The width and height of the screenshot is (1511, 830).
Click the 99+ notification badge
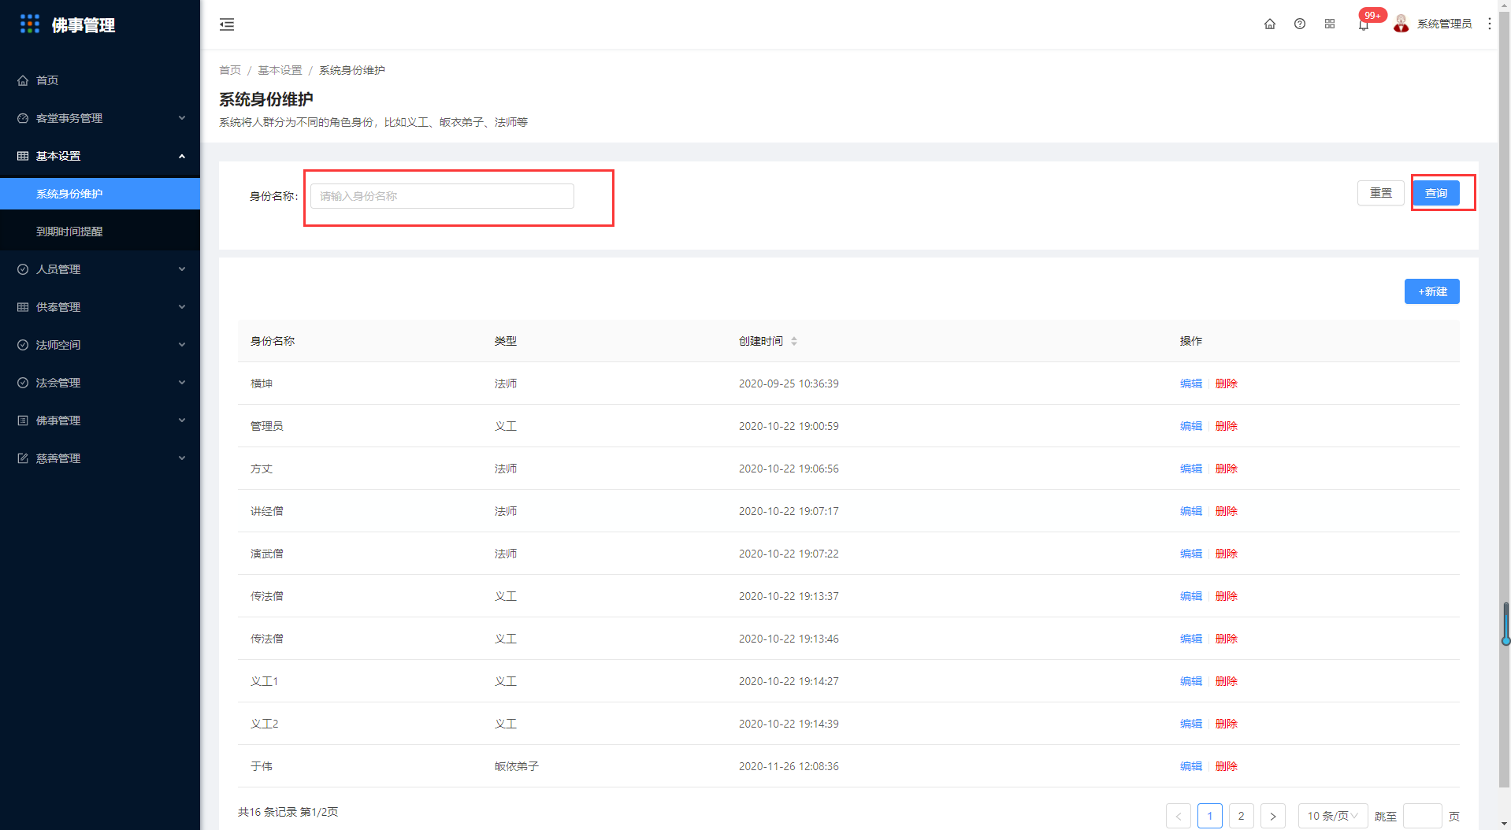[x=1372, y=15]
